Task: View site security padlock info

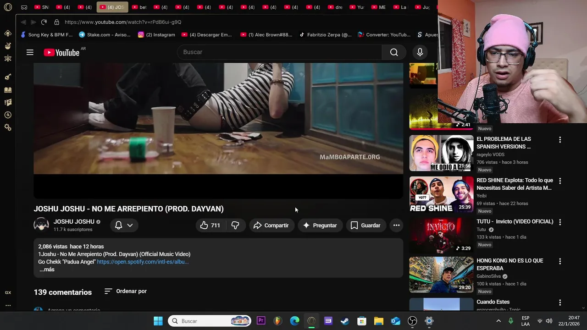Action: point(56,22)
